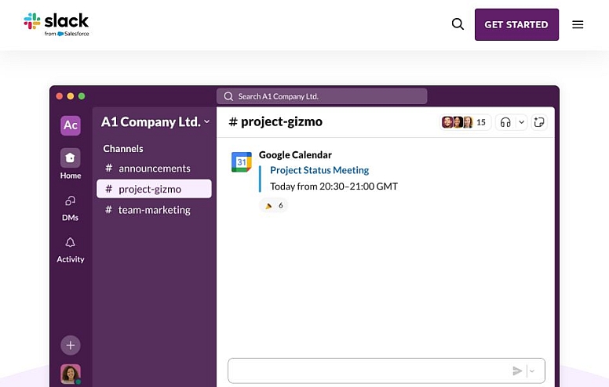Click the Google Calendar app icon
The width and height of the screenshot is (609, 387).
(x=241, y=161)
